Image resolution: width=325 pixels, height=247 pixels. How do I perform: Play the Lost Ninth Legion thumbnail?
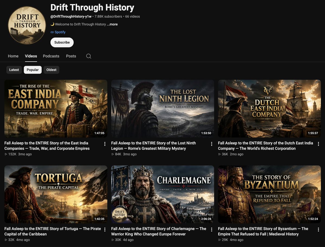click(x=162, y=108)
